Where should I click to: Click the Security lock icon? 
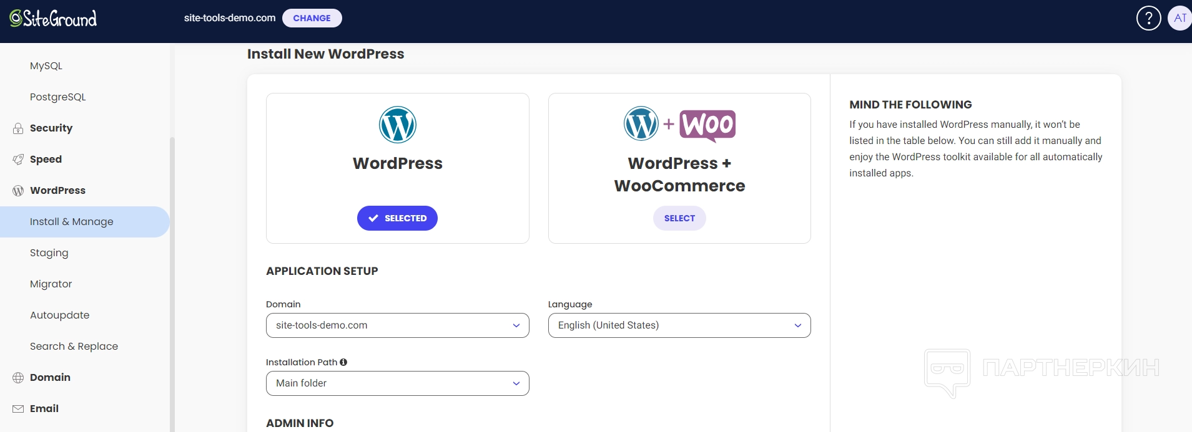[18, 128]
